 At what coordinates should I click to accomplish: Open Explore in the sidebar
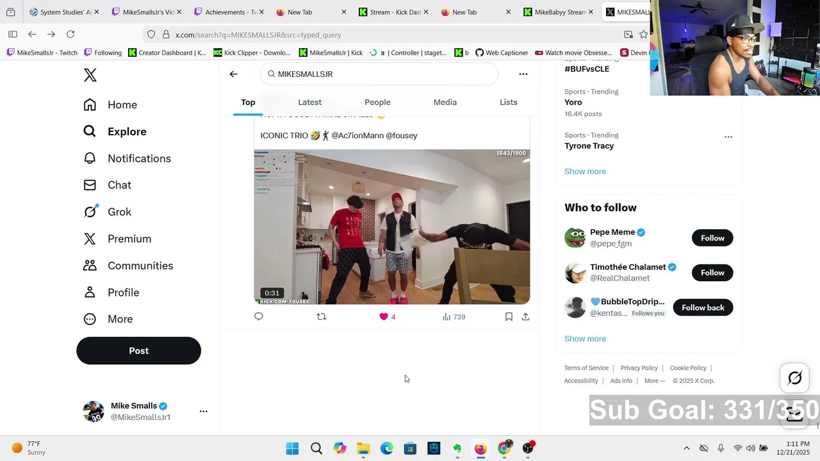coord(115,132)
